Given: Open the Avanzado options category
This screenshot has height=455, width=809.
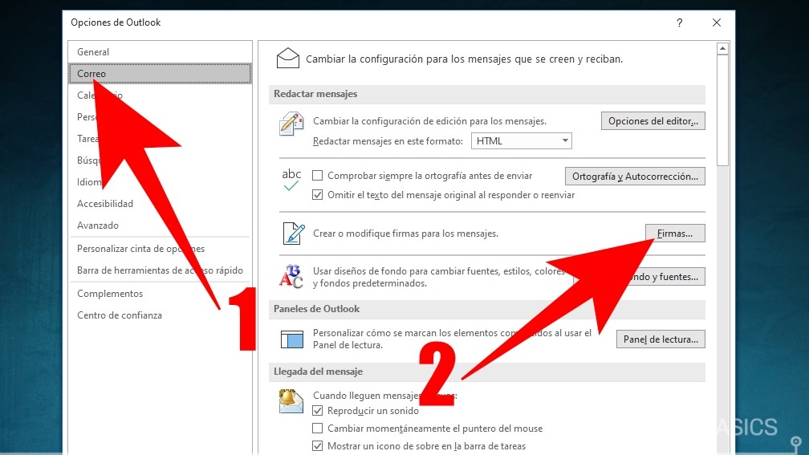Looking at the screenshot, I should pyautogui.click(x=160, y=225).
